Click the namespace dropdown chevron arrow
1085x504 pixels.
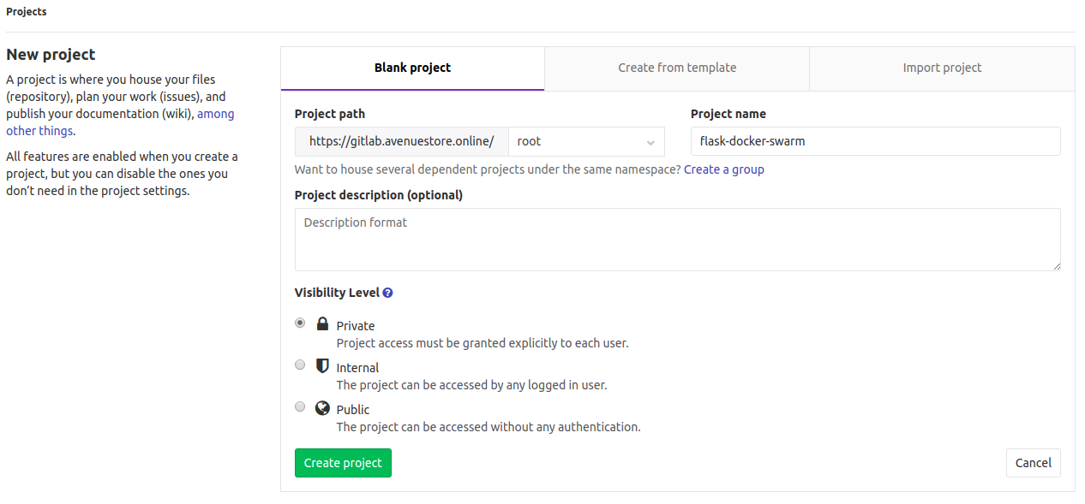tap(650, 142)
